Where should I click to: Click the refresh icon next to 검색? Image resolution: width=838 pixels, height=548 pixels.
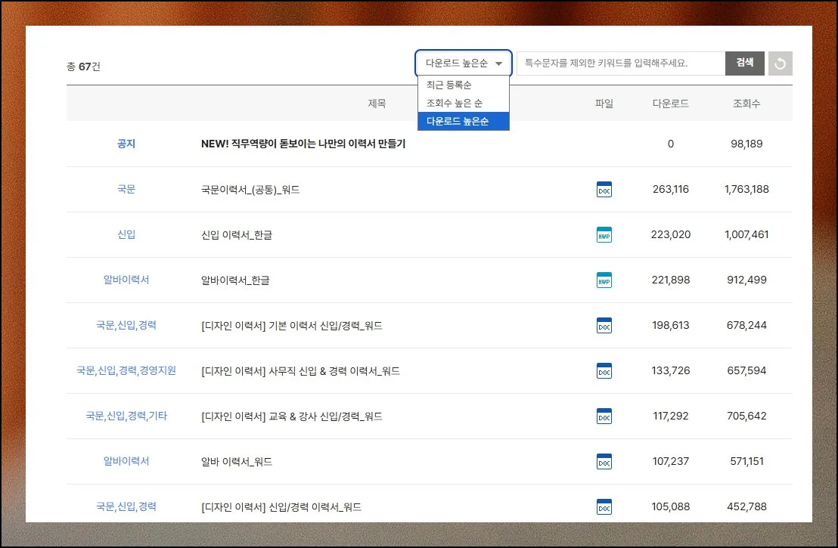[x=780, y=63]
